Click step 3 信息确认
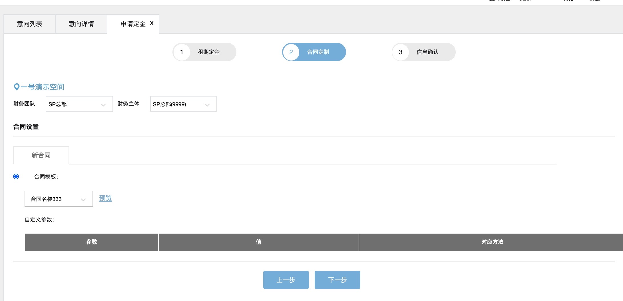The width and height of the screenshot is (623, 301). tap(424, 52)
